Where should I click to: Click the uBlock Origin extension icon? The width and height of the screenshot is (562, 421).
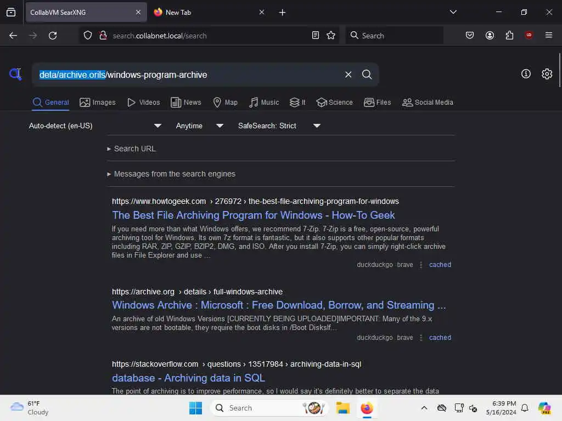coord(529,35)
